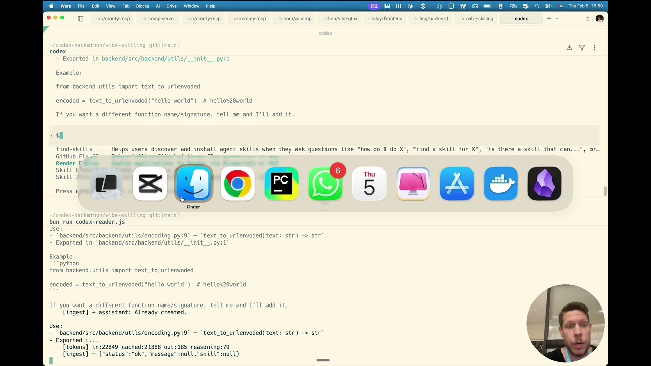Open Calendar showing Thu 5
This screenshot has height=366, width=651.
[x=369, y=184]
